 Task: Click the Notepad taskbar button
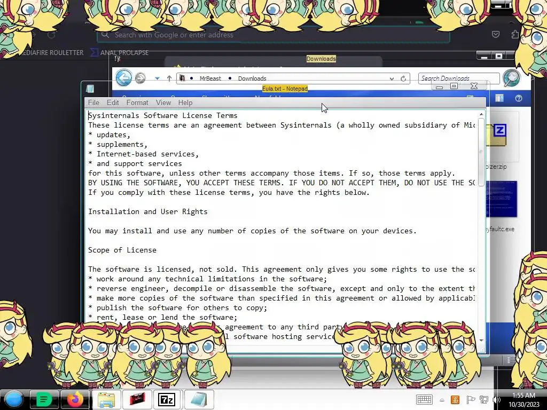point(199,399)
